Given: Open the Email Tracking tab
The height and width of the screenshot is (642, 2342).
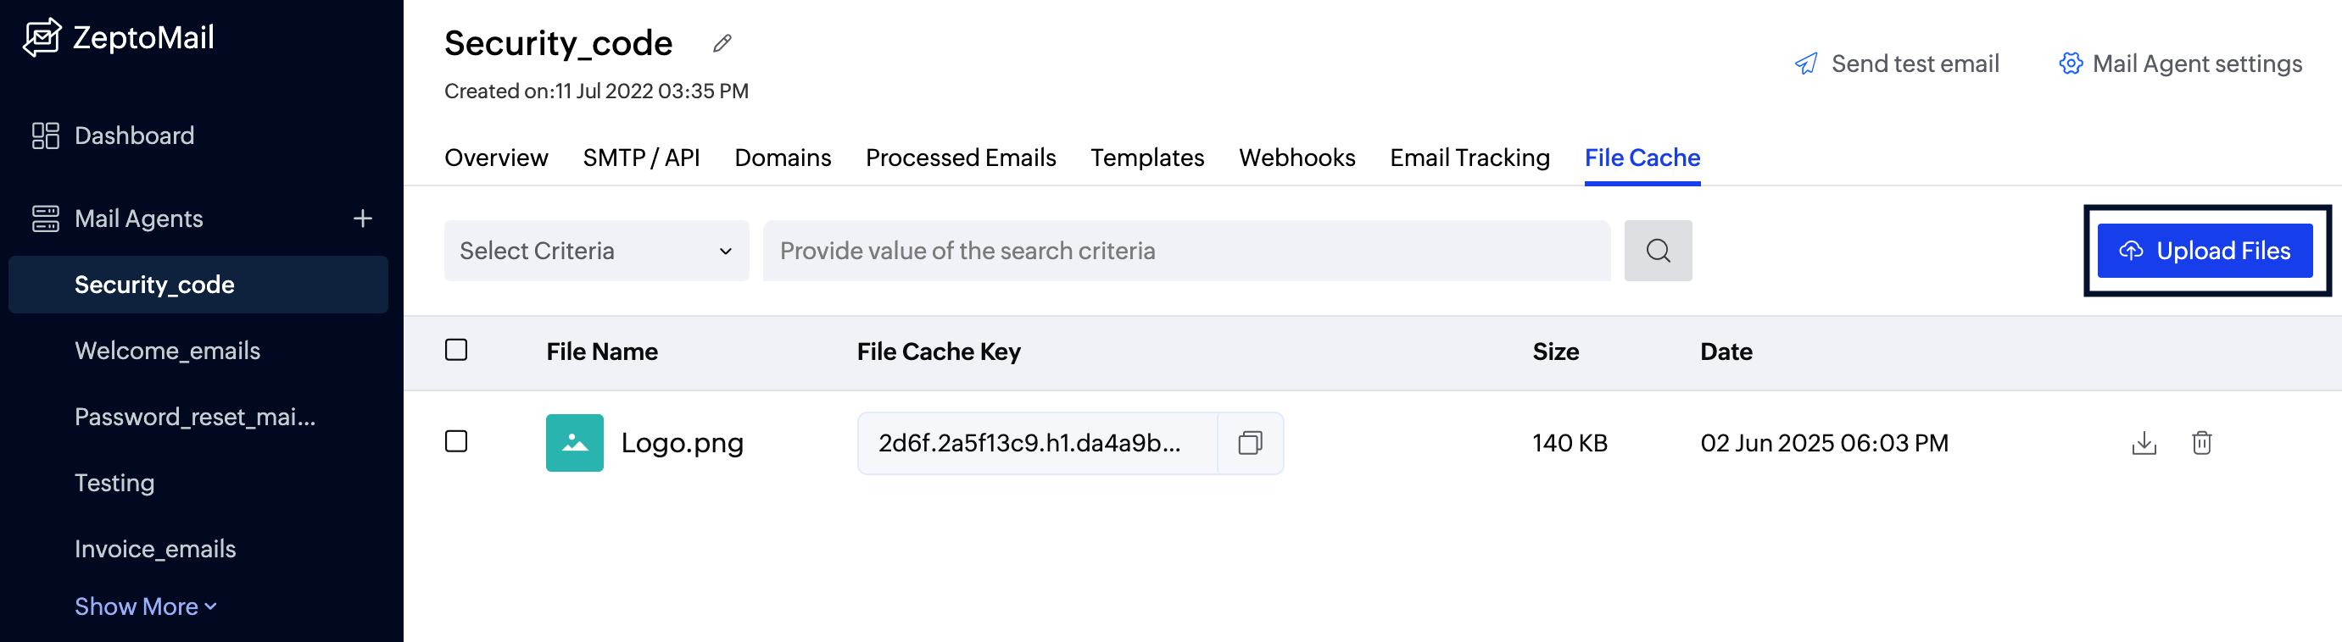Looking at the screenshot, I should (x=1469, y=158).
